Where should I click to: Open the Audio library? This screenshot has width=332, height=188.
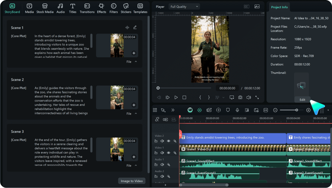pyautogui.click(x=61, y=8)
